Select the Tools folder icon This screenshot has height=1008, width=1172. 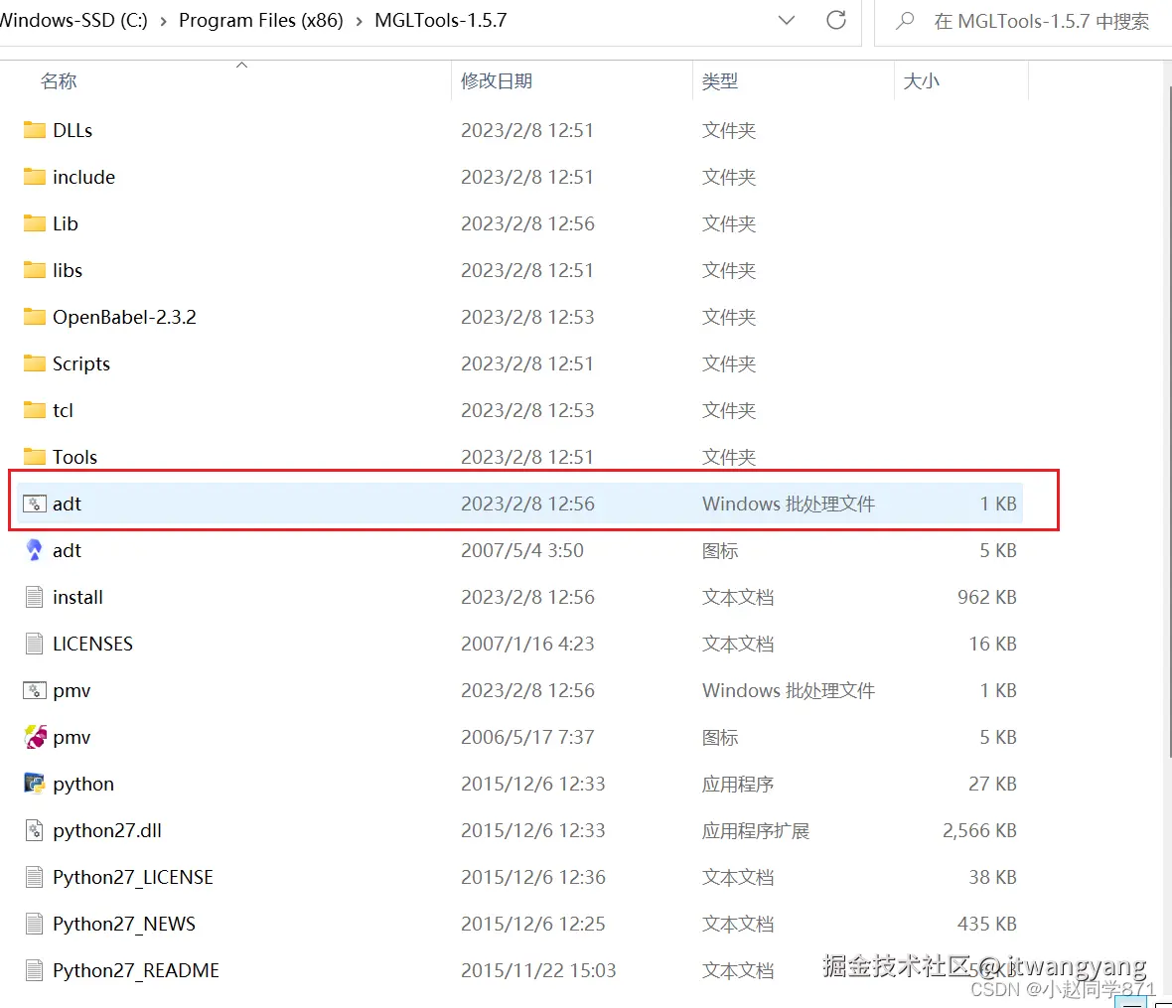35,457
